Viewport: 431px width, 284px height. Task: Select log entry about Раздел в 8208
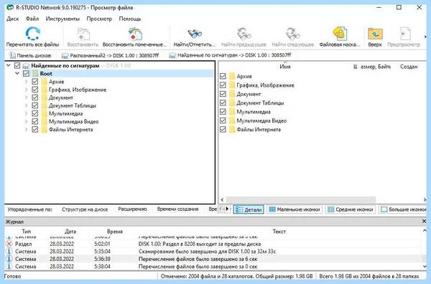(x=213, y=244)
